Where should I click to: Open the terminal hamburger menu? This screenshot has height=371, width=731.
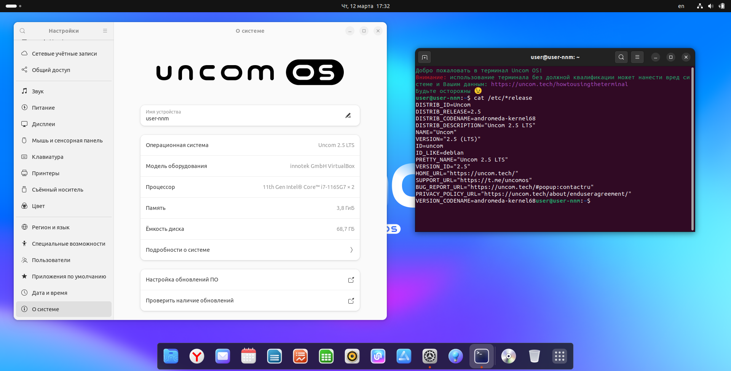coord(637,57)
